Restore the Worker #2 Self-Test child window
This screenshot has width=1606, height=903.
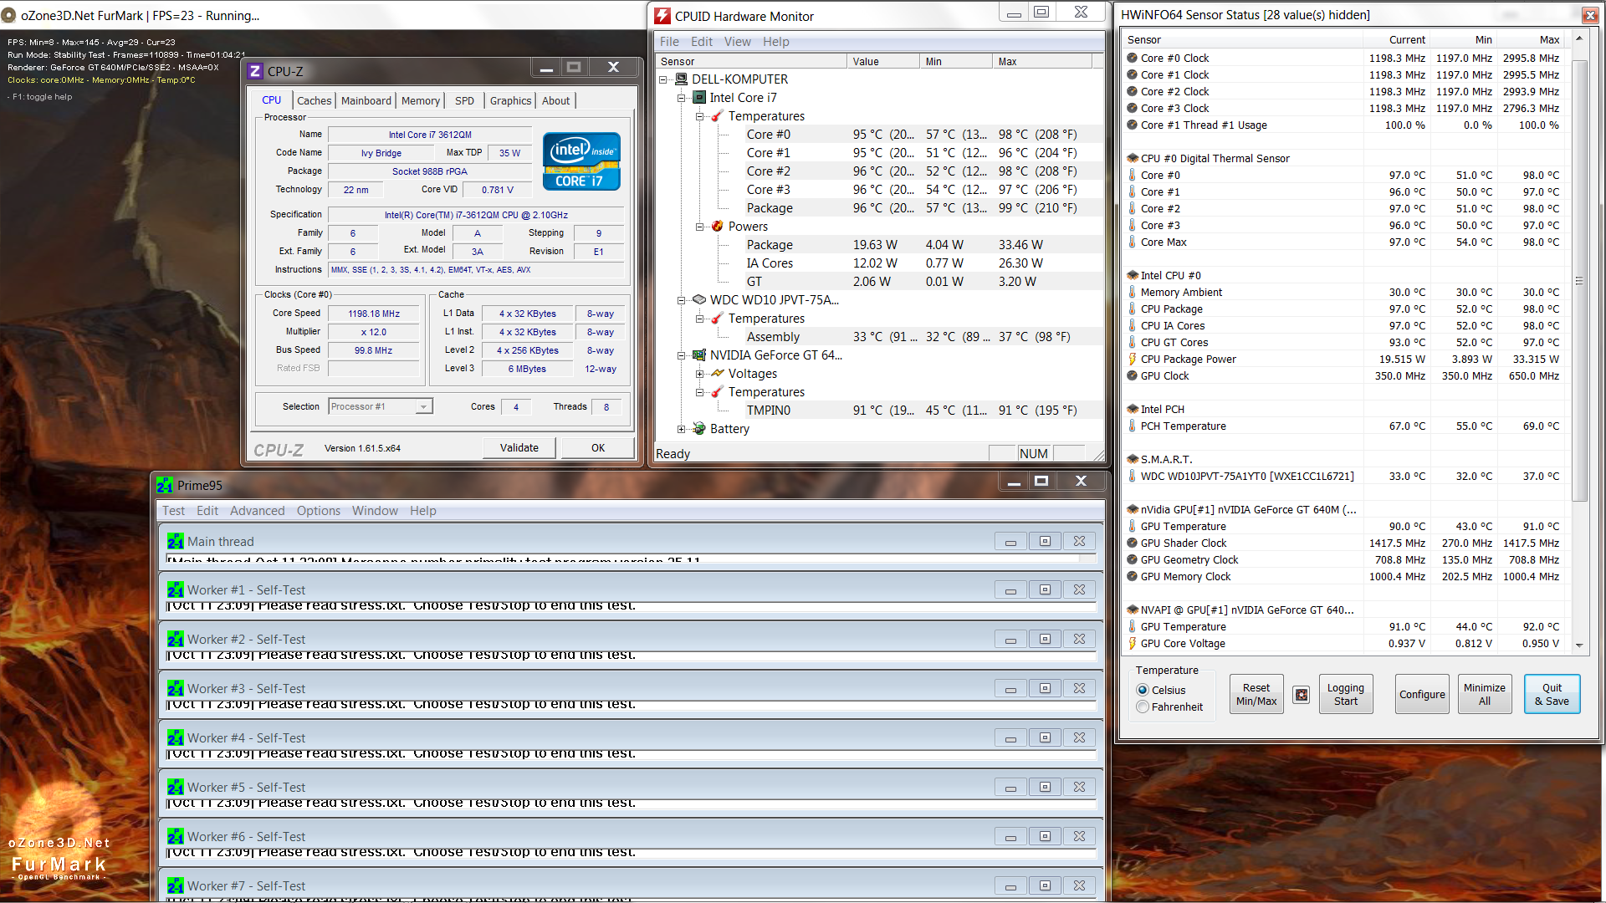[1045, 640]
